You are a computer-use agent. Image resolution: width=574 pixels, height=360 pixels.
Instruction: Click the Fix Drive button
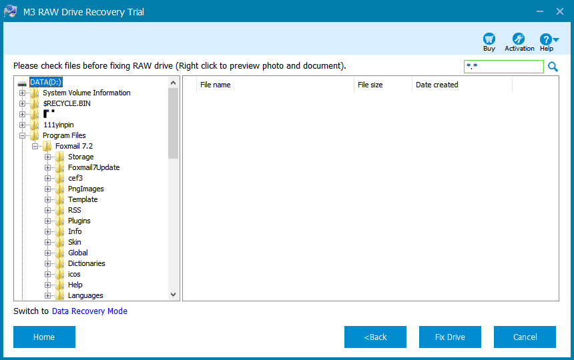[450, 337]
